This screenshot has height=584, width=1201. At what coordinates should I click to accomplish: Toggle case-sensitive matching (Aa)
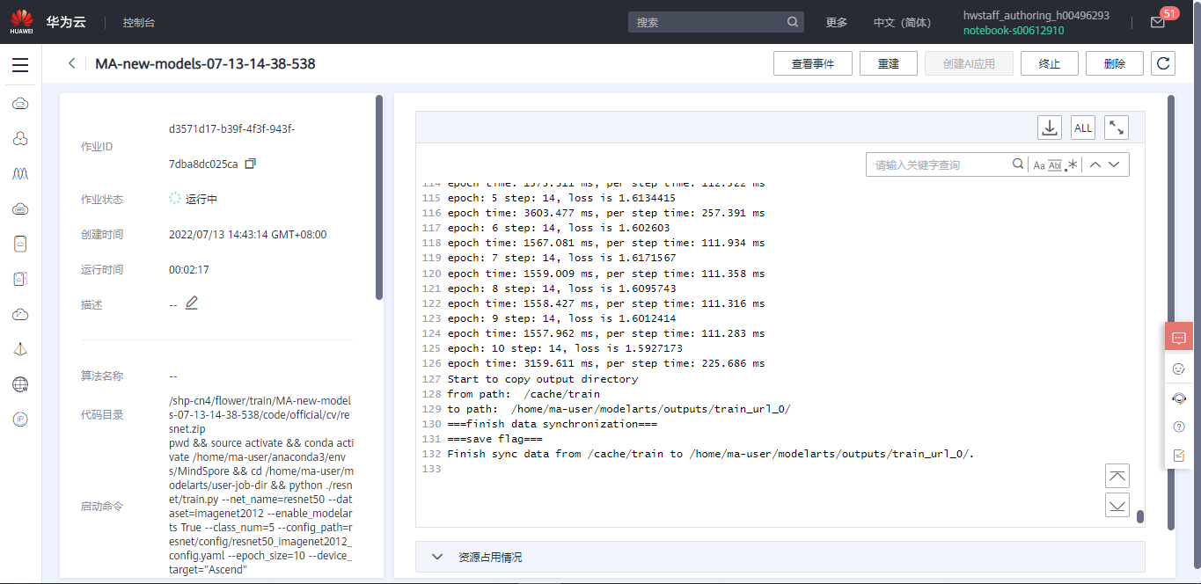click(1038, 165)
